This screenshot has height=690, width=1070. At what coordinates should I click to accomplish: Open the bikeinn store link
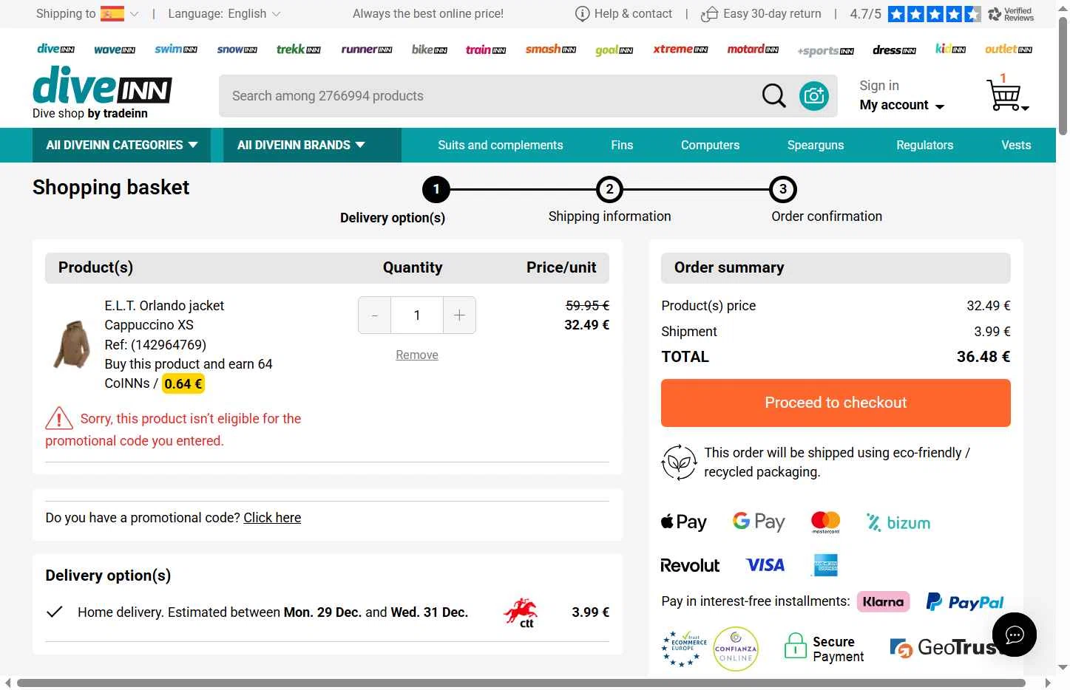(x=430, y=49)
